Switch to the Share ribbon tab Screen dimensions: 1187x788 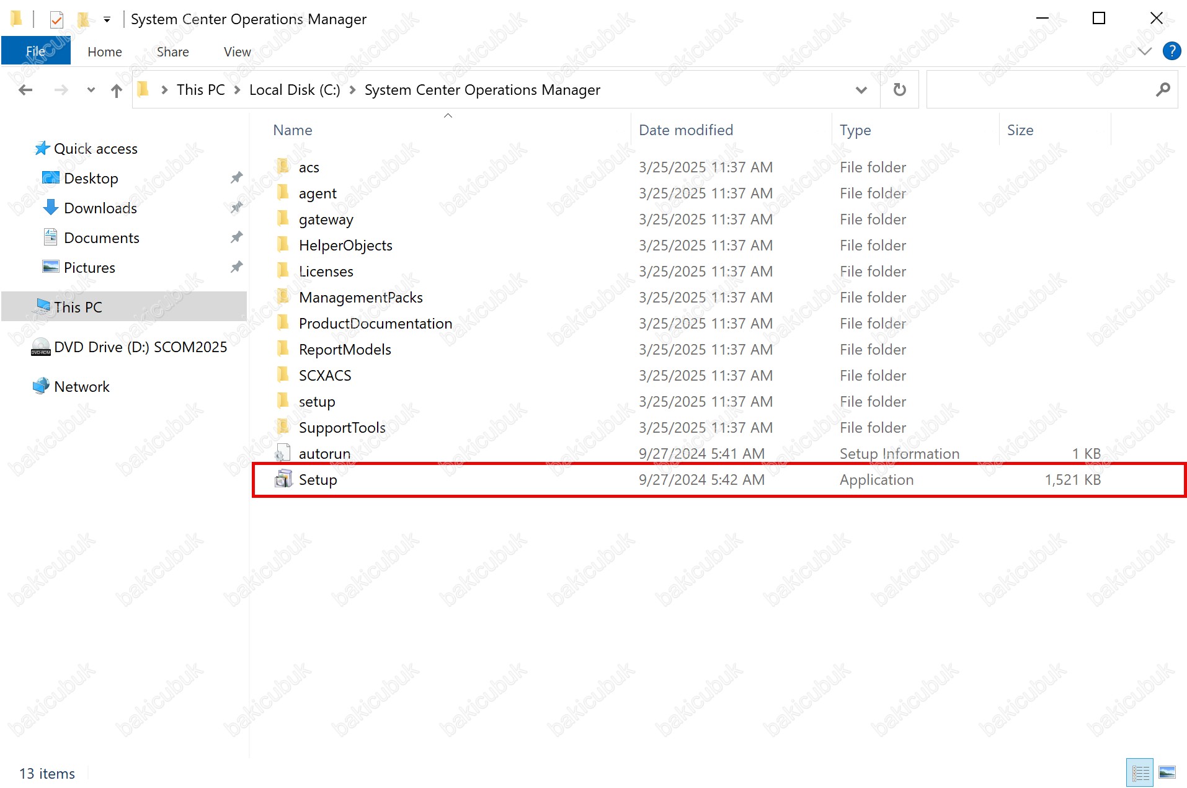coord(173,52)
